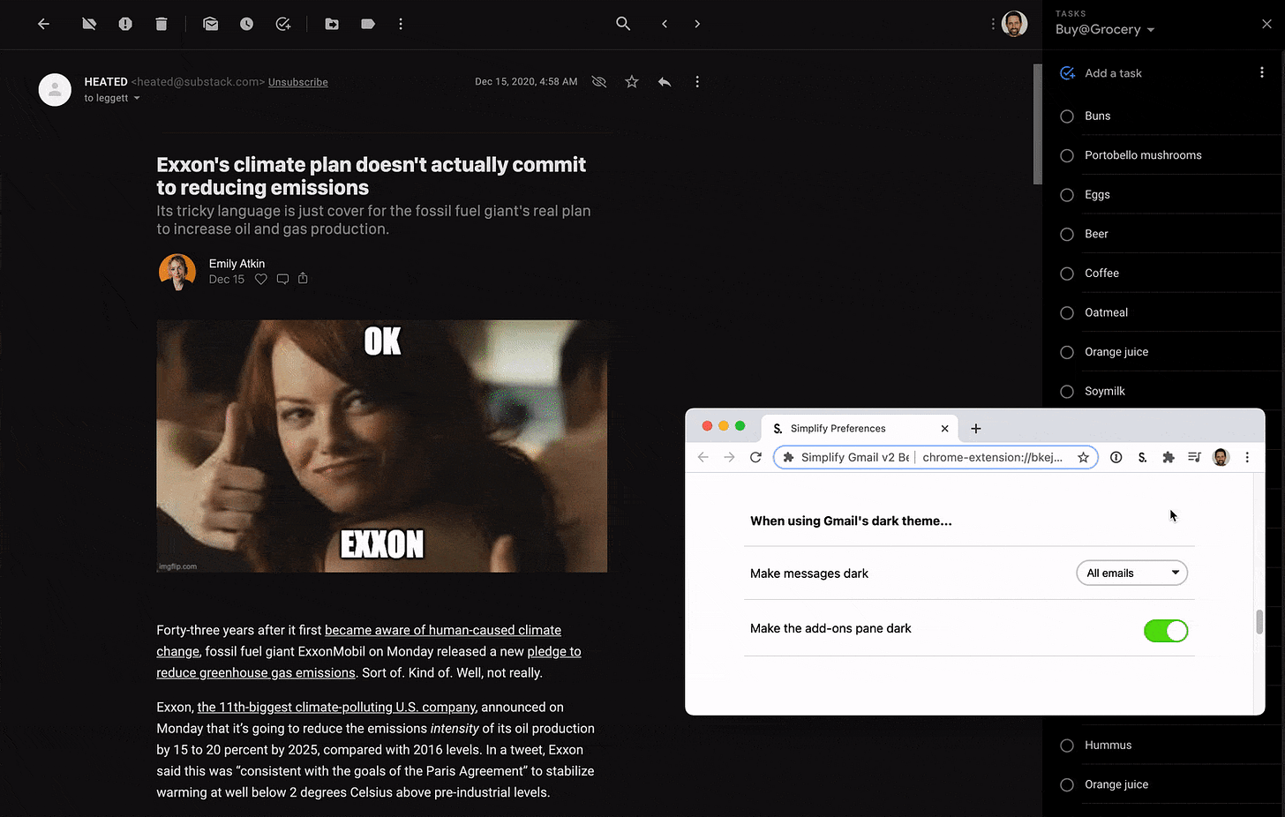This screenshot has width=1285, height=817.
Task: Open '11th-biggest climate-polluting U.S. company' link
Action: click(x=336, y=707)
